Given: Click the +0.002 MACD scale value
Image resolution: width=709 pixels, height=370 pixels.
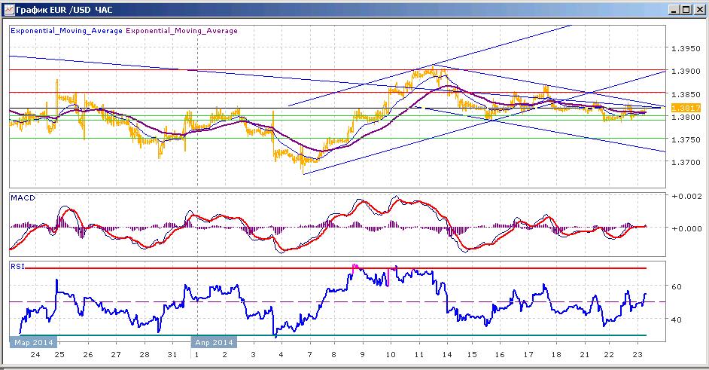Looking at the screenshot, I should (686, 196).
